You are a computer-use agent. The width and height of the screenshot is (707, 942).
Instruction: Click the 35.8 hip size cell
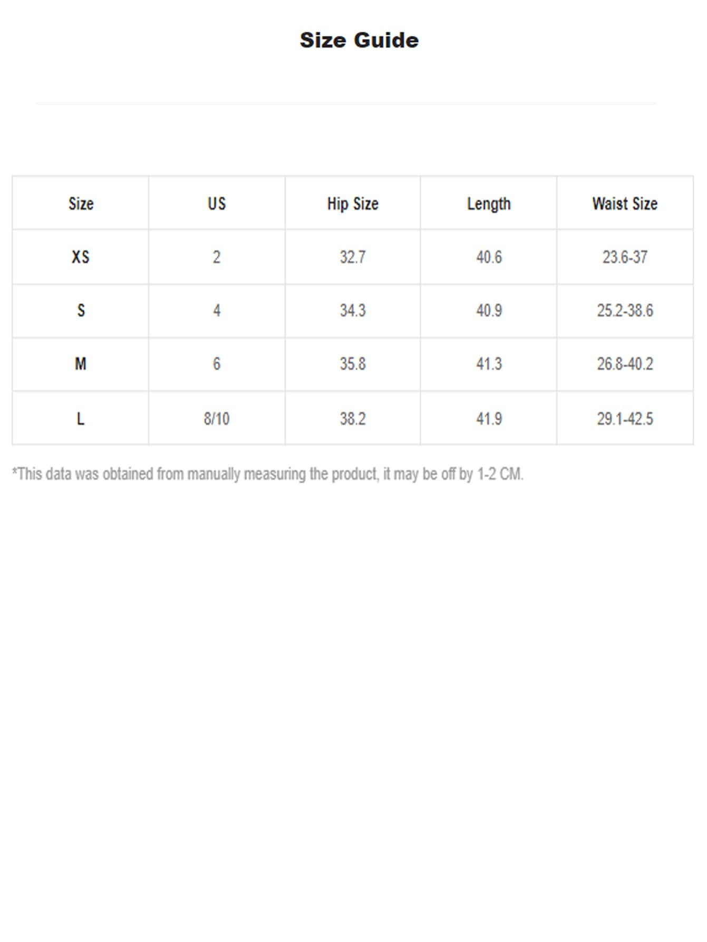(x=353, y=364)
